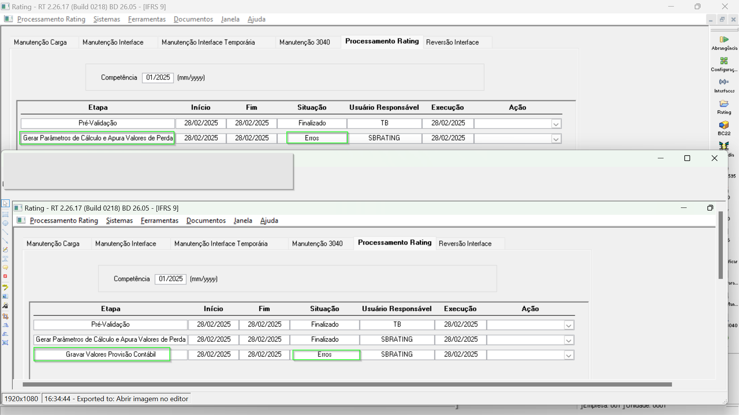Open the Configurações icon in right sidebar
The image size is (739, 415).
click(724, 64)
